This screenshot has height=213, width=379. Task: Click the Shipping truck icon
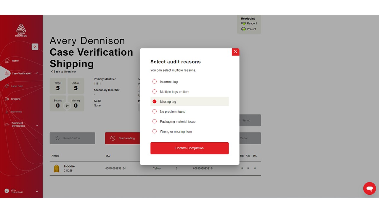point(7,99)
